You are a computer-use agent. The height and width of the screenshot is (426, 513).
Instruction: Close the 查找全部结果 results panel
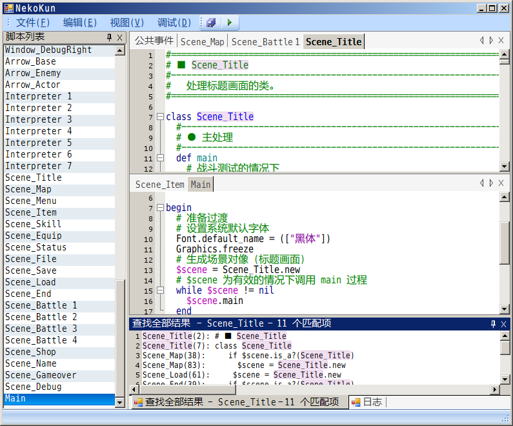point(503,324)
